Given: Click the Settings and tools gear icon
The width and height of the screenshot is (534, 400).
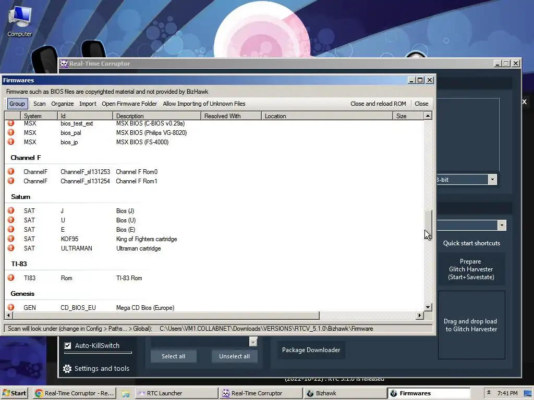Looking at the screenshot, I should tap(67, 369).
